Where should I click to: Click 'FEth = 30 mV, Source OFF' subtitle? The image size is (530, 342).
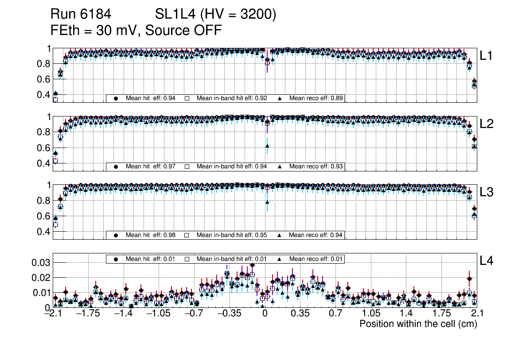[136, 30]
